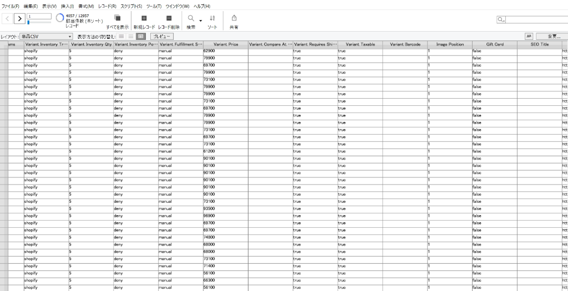Open the quick find magnifier options
The height and width of the screenshot is (291, 568).
tap(501, 19)
